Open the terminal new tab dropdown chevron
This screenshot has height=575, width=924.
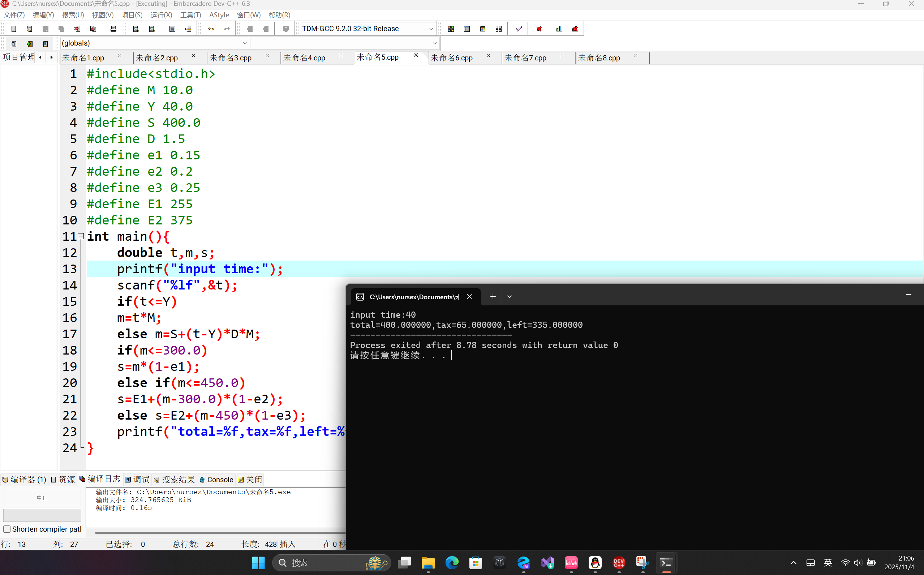(x=510, y=297)
